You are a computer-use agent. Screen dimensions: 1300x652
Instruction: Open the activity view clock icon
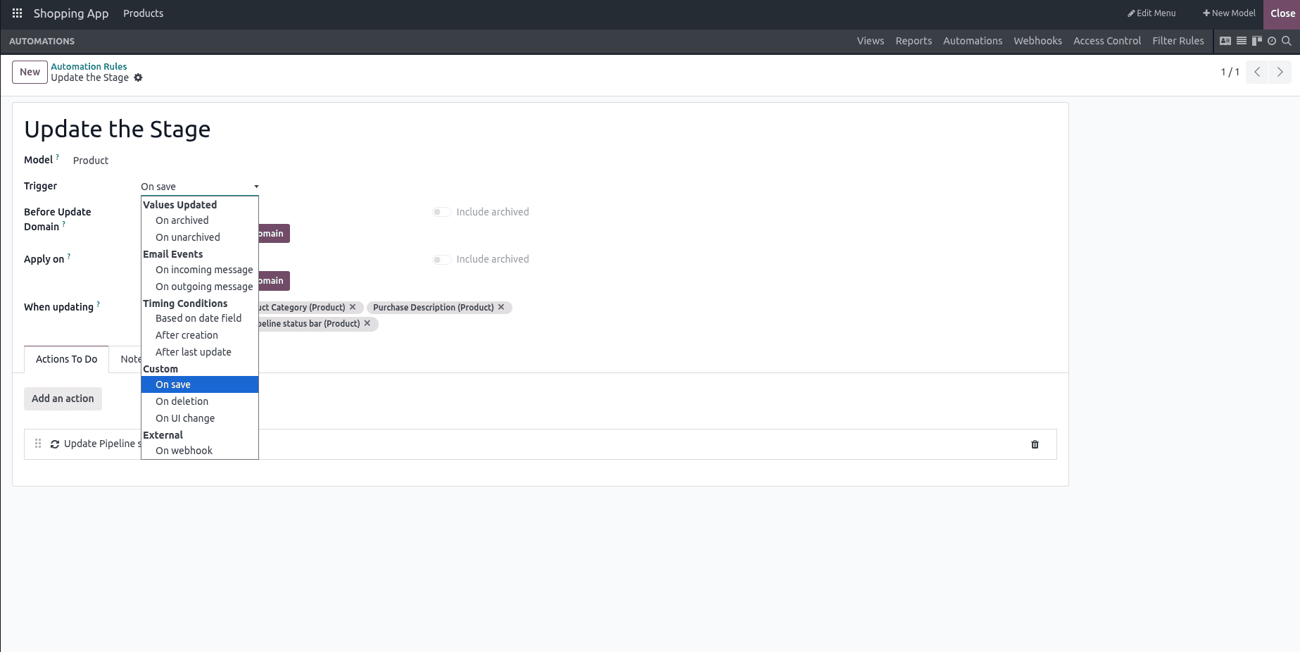(x=1272, y=41)
